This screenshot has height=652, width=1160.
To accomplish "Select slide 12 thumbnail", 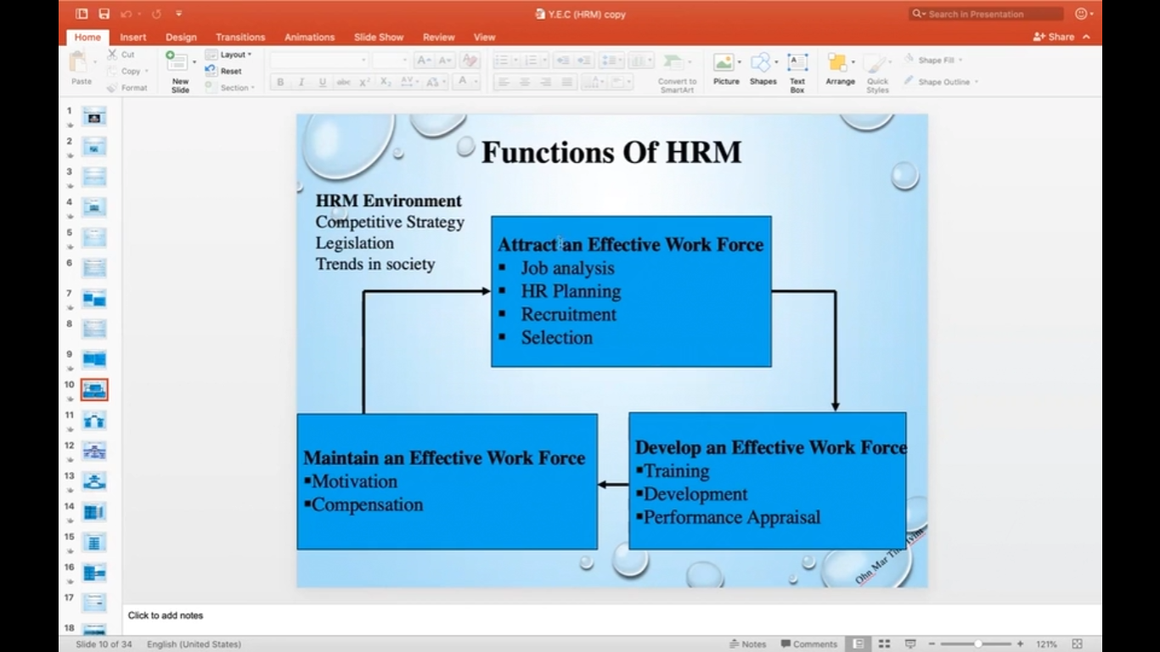I will (93, 451).
